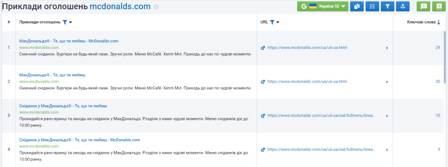Expand filter dropdown in Приклади оголошень column
Screen dimensions: 448x167
pyautogui.click(x=67, y=22)
